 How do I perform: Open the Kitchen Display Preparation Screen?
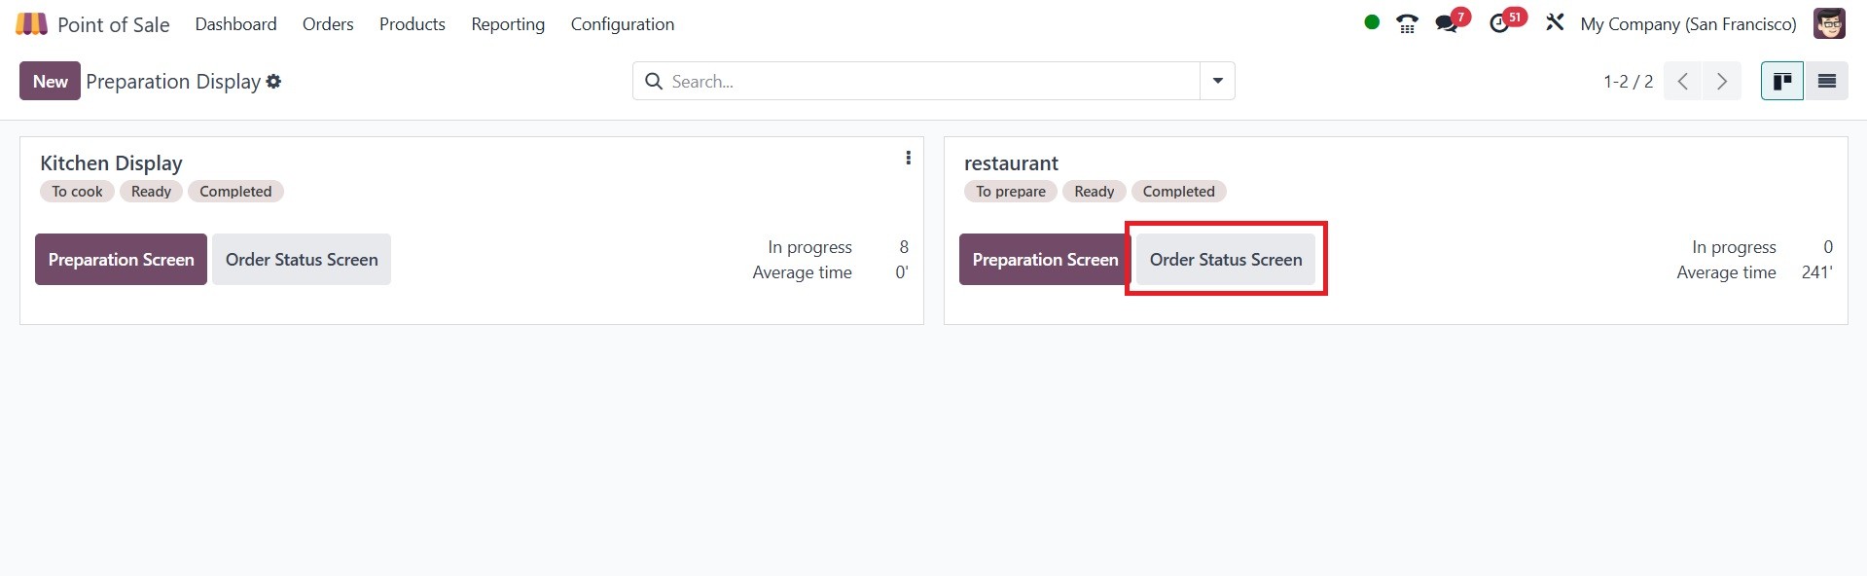point(121,260)
